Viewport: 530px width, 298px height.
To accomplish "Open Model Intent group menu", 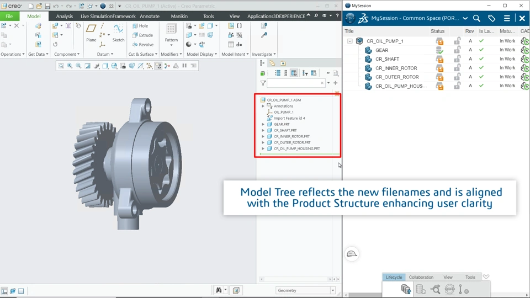I will pyautogui.click(x=235, y=54).
